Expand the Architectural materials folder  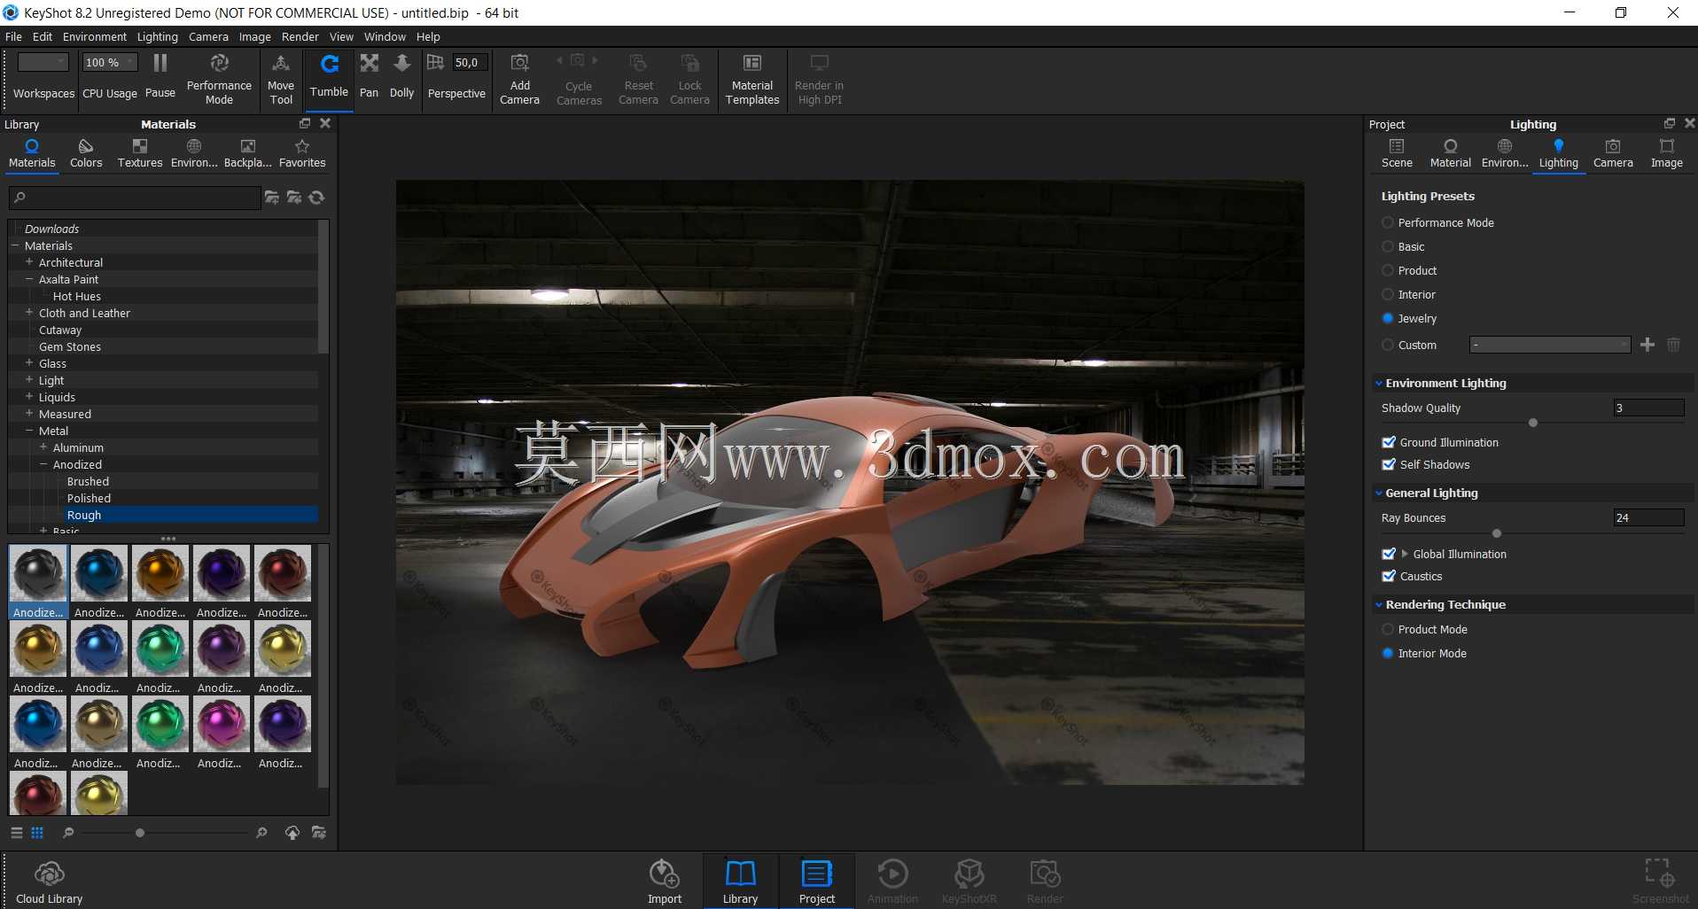29,262
